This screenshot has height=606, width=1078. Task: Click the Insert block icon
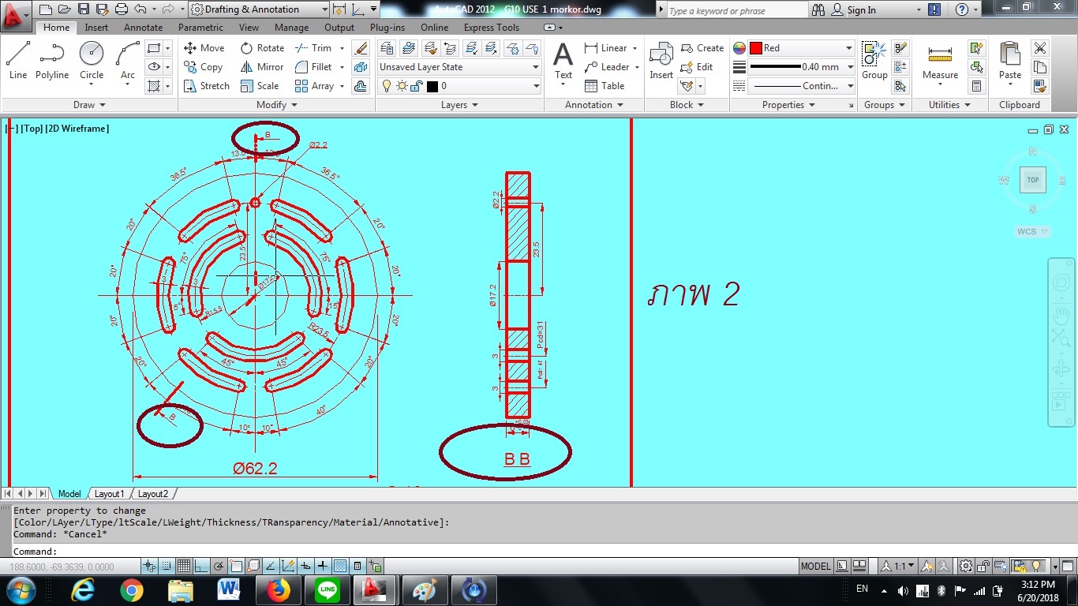coord(661,61)
